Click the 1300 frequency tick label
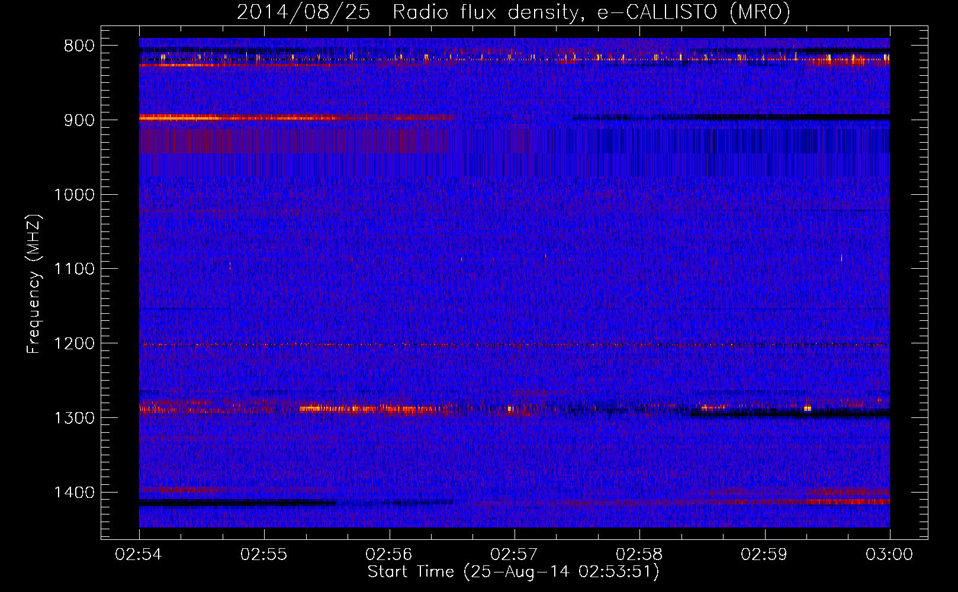This screenshot has width=958, height=592. [x=74, y=418]
